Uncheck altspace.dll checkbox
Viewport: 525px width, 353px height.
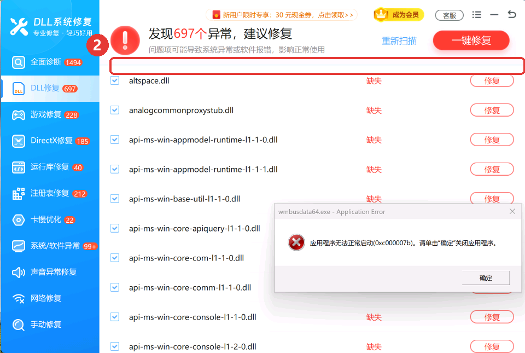(115, 80)
